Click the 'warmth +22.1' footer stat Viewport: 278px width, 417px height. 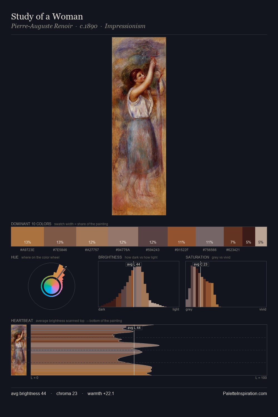click(101, 393)
